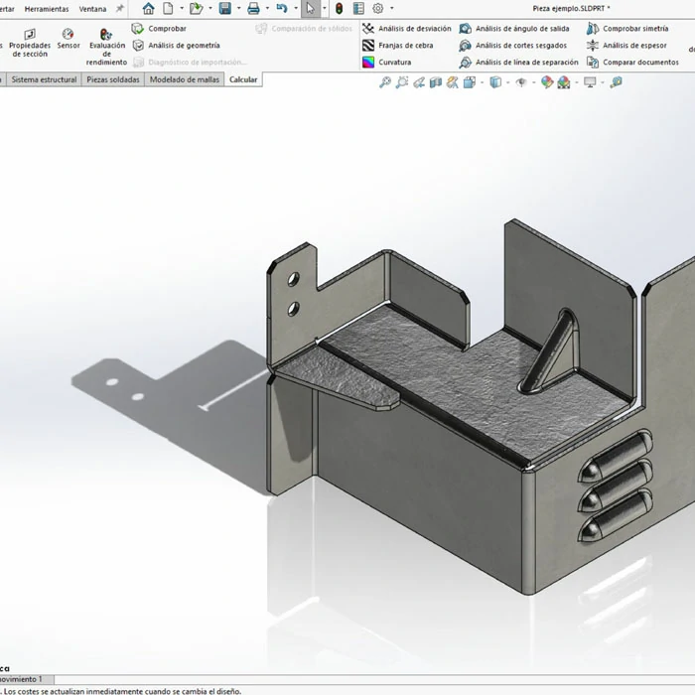Create a new document with page icon
This screenshot has width=695, height=695.
click(x=168, y=8)
